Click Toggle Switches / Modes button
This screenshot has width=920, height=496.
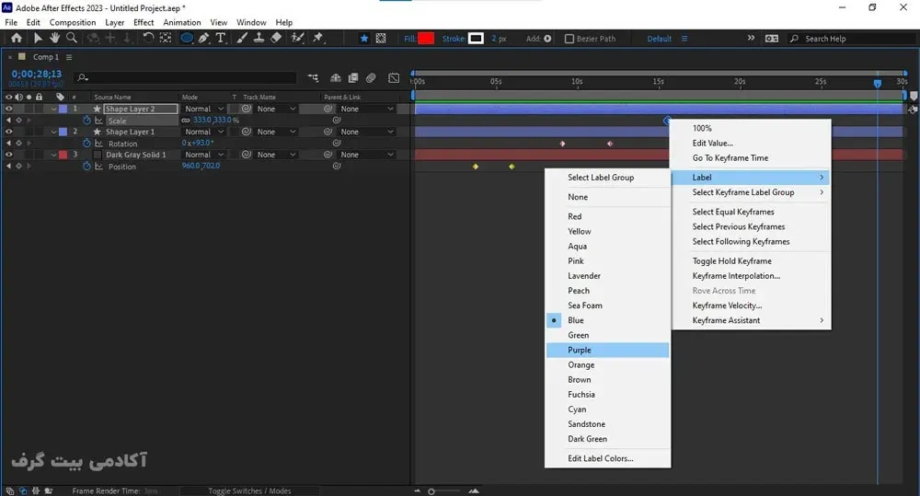(249, 490)
